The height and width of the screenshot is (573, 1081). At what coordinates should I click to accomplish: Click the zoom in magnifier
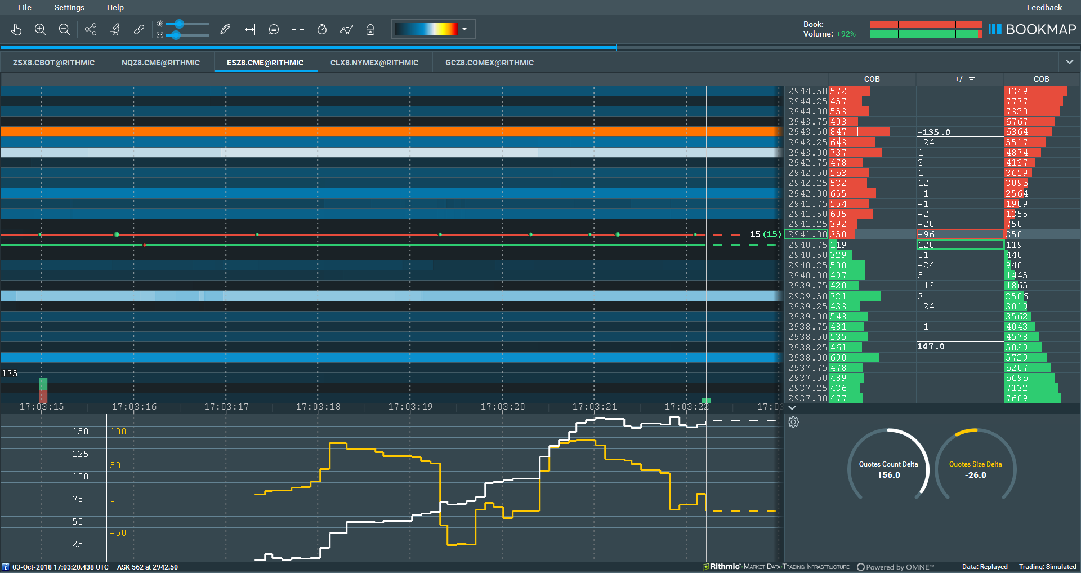(40, 30)
